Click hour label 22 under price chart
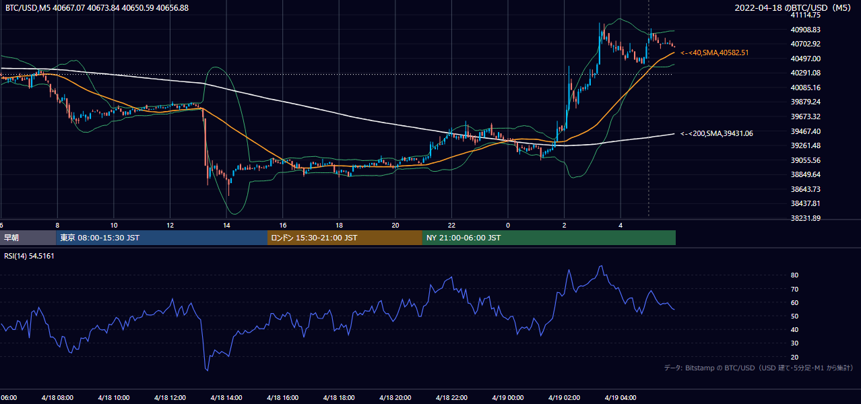 452,225
